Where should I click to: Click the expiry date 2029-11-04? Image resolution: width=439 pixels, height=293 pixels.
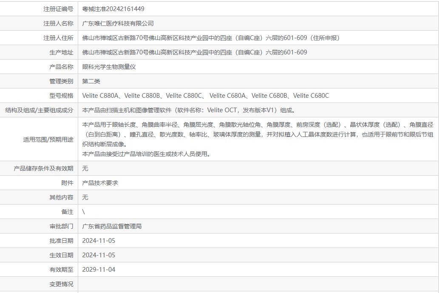click(x=99, y=270)
